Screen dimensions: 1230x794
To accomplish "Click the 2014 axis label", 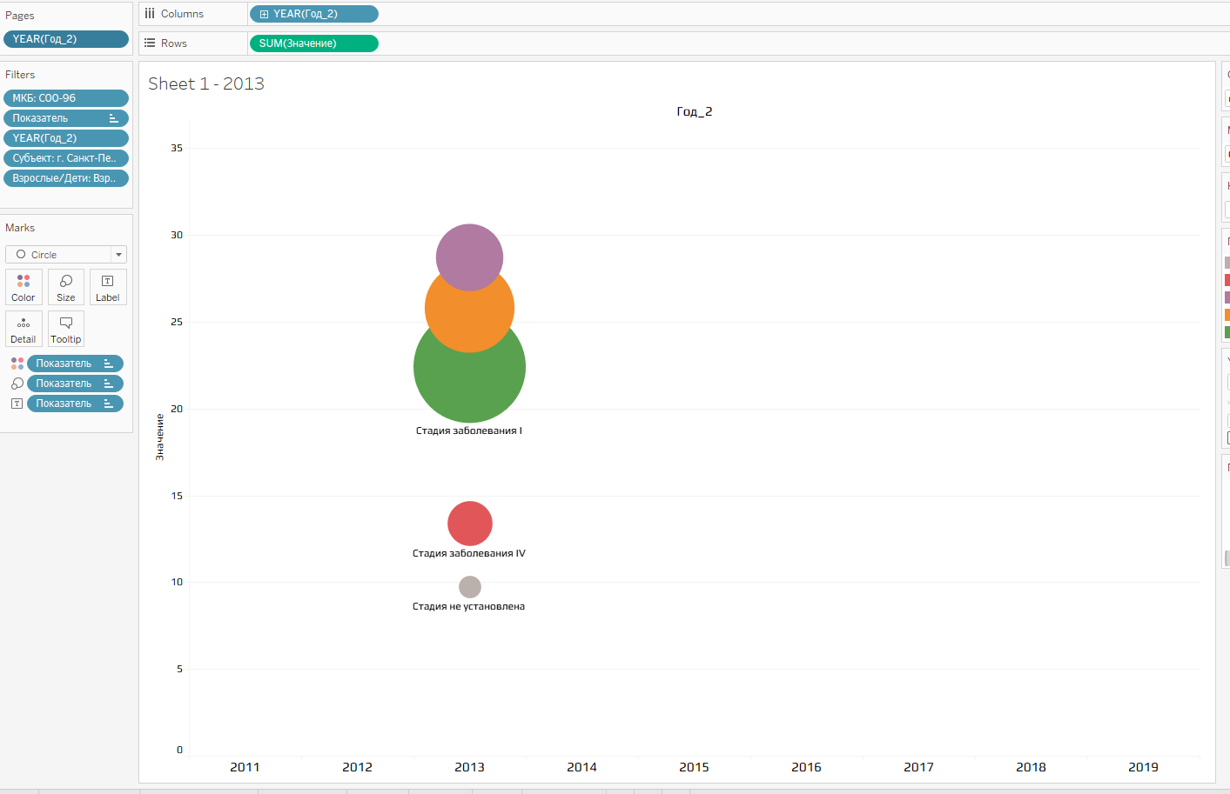I will coord(581,767).
